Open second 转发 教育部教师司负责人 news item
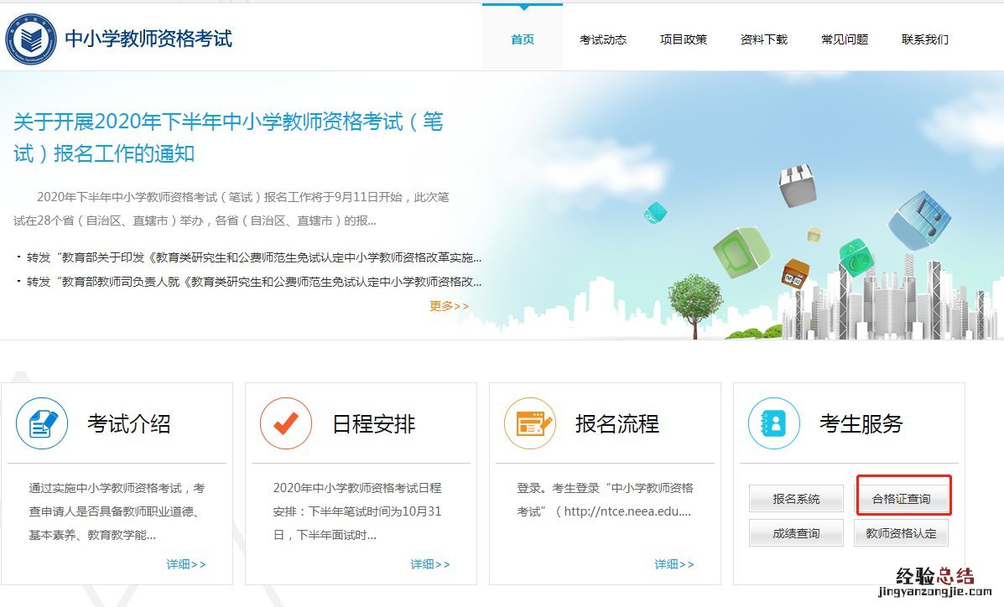The height and width of the screenshot is (607, 1004). coord(253,282)
